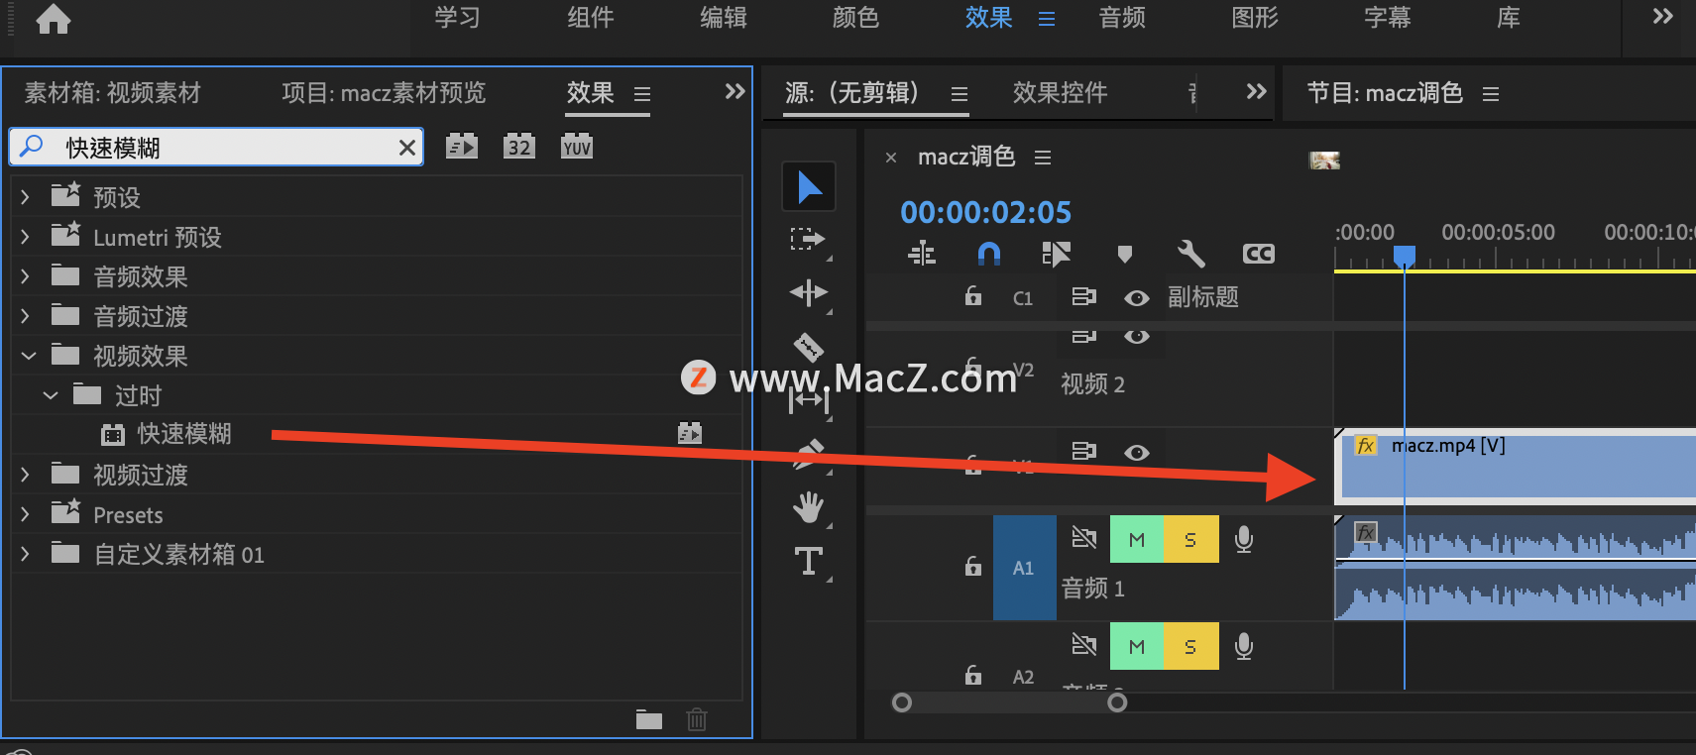Add a marker to the timeline
Viewport: 1696px width, 755px height.
tap(1124, 254)
